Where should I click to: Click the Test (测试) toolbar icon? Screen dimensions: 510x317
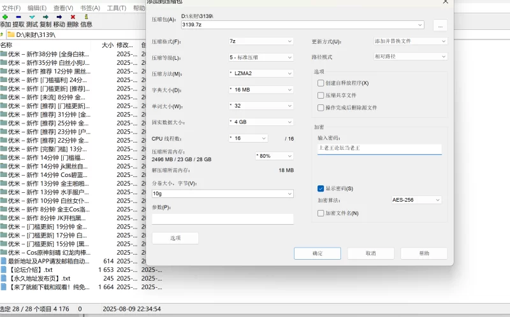[x=32, y=17]
